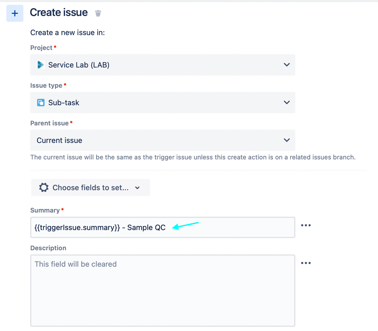Open the Choose fields to set menu
This screenshot has width=378, height=331.
pyautogui.click(x=90, y=187)
